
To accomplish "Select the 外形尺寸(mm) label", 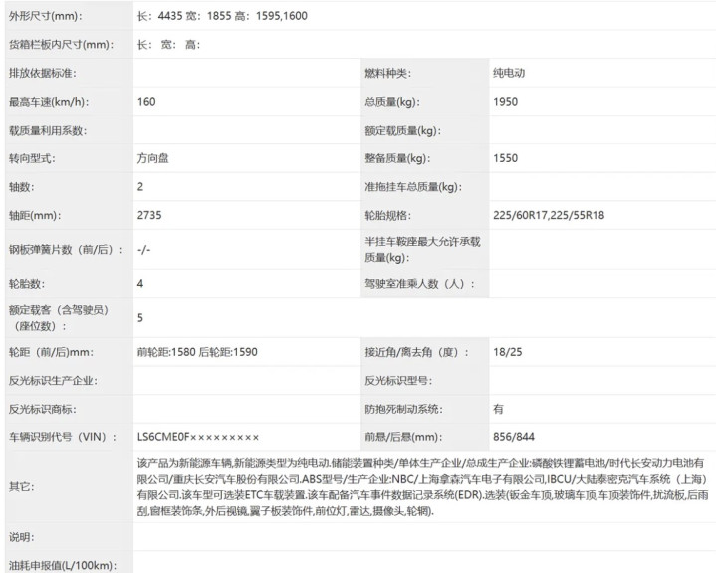I will 46,16.
